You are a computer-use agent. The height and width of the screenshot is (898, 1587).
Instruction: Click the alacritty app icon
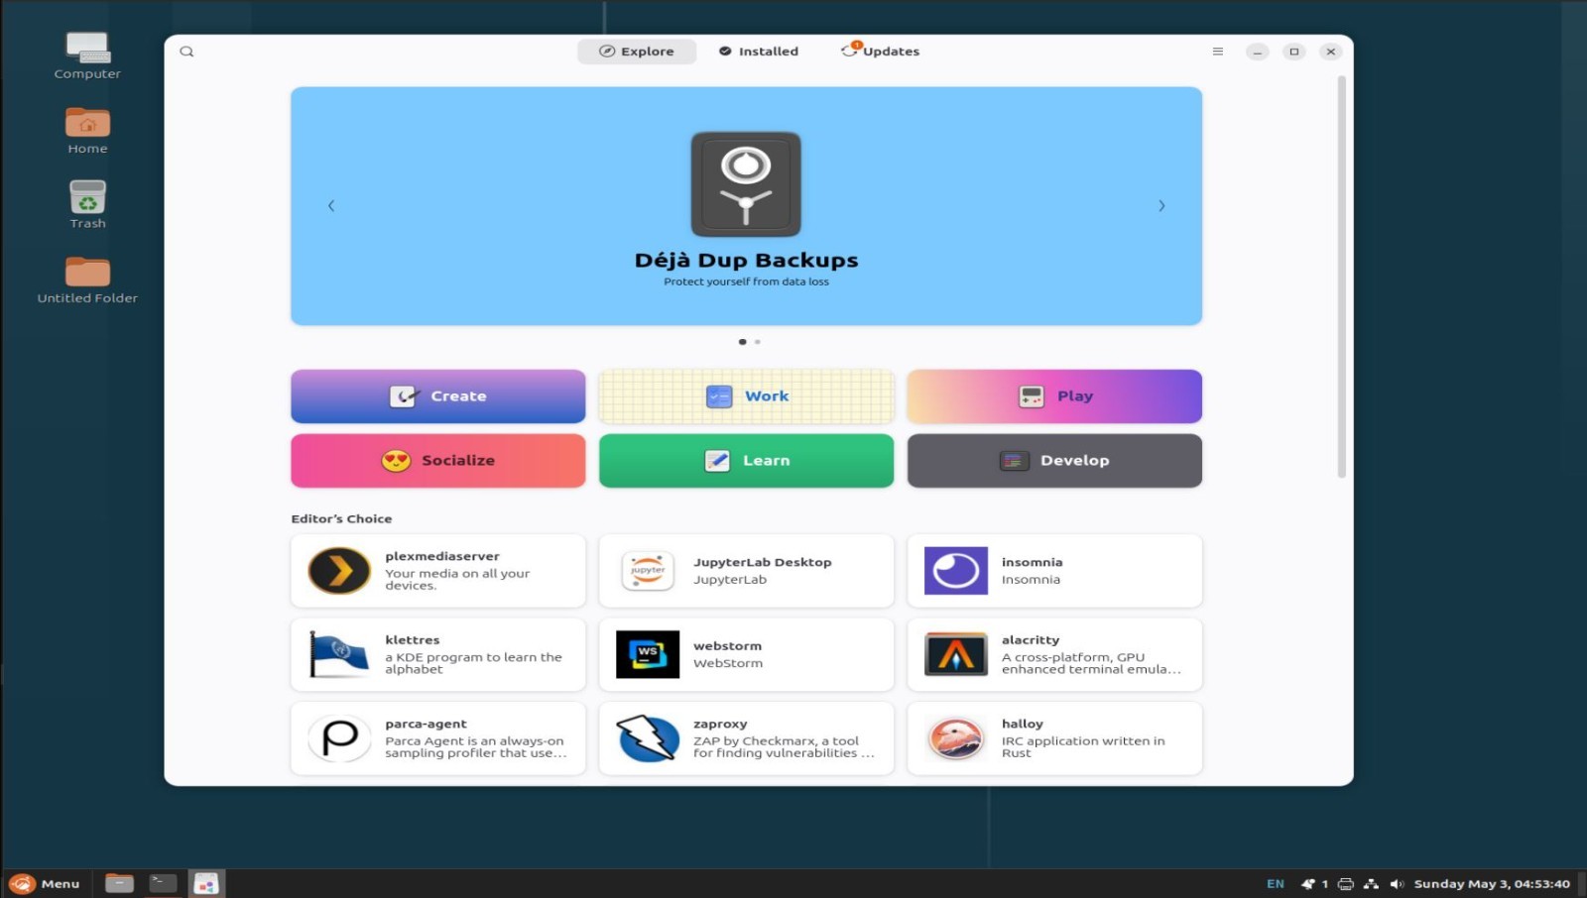point(956,655)
